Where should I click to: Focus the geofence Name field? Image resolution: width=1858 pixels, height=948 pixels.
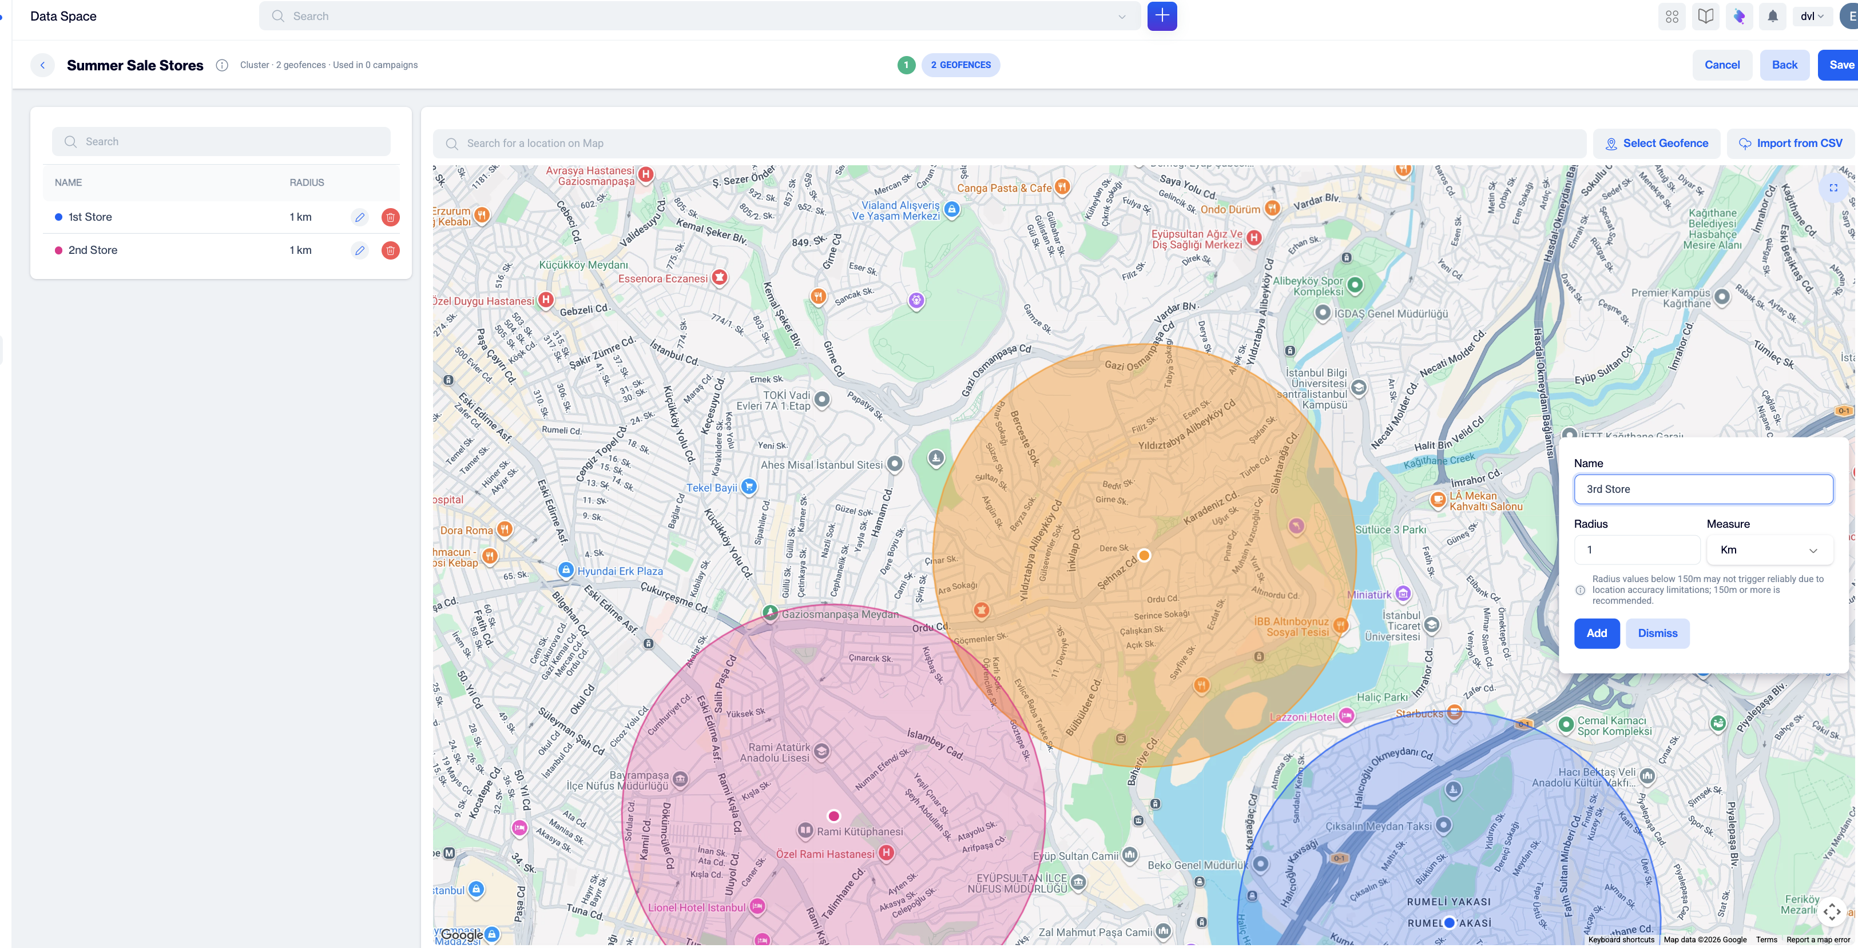1704,489
